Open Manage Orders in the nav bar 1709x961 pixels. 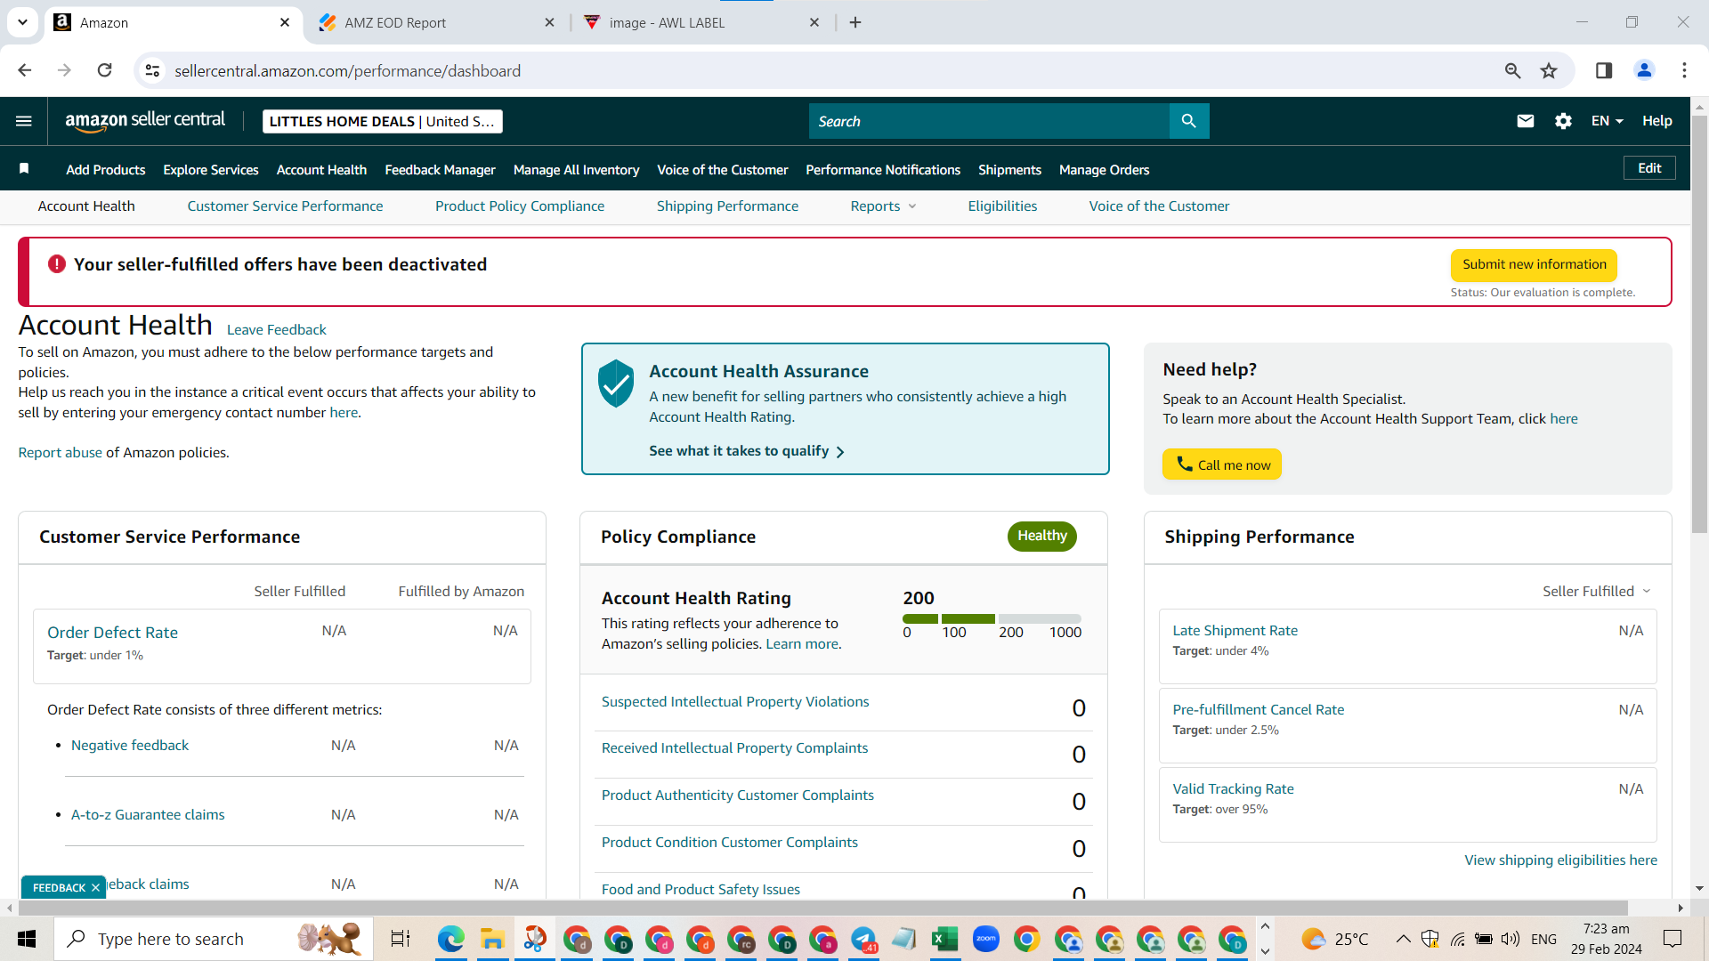(1104, 170)
